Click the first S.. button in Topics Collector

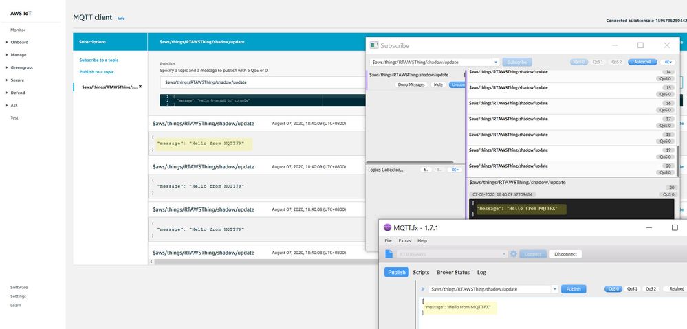[426, 170]
